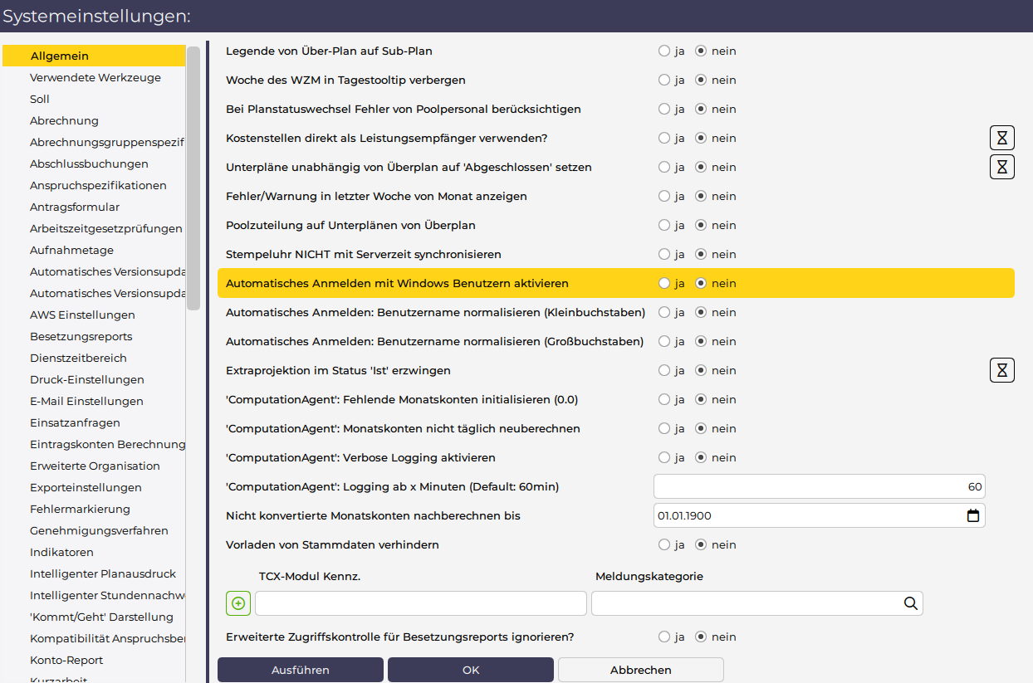Screen dimensions: 1033x683
Task: Click hourglass icon beside Kostenstellen direkt als Leistungsempfänger
Action: [1001, 138]
